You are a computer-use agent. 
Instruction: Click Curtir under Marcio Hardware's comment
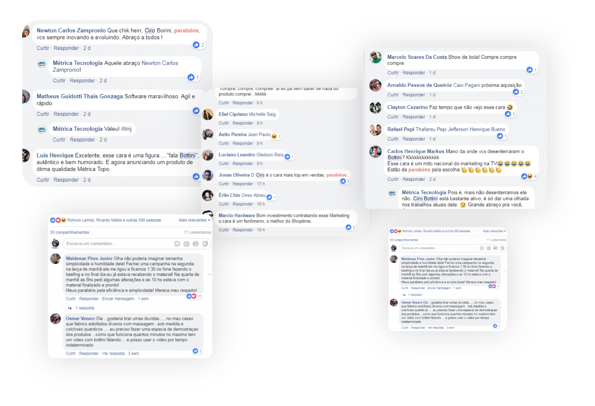(x=224, y=230)
